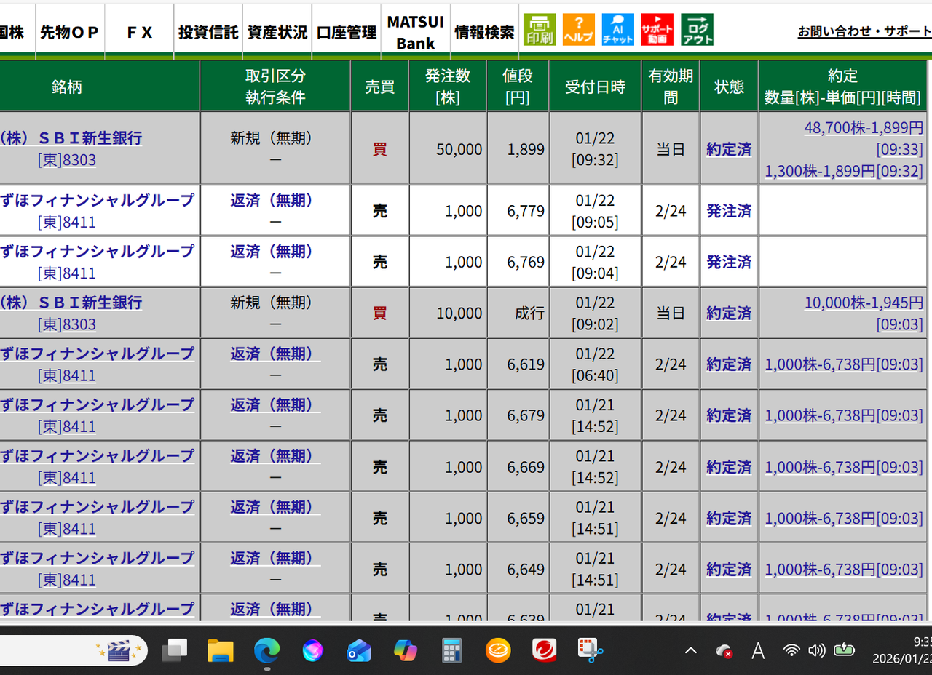
Task: Click 約定済 status for the 50,000-share buy order
Action: tap(728, 149)
